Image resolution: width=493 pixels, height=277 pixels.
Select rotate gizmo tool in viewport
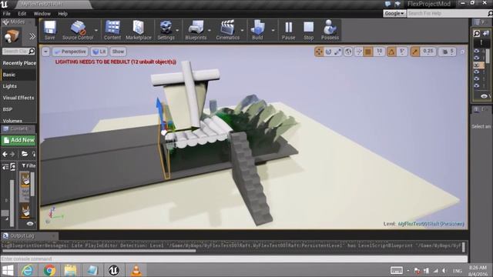(x=329, y=52)
